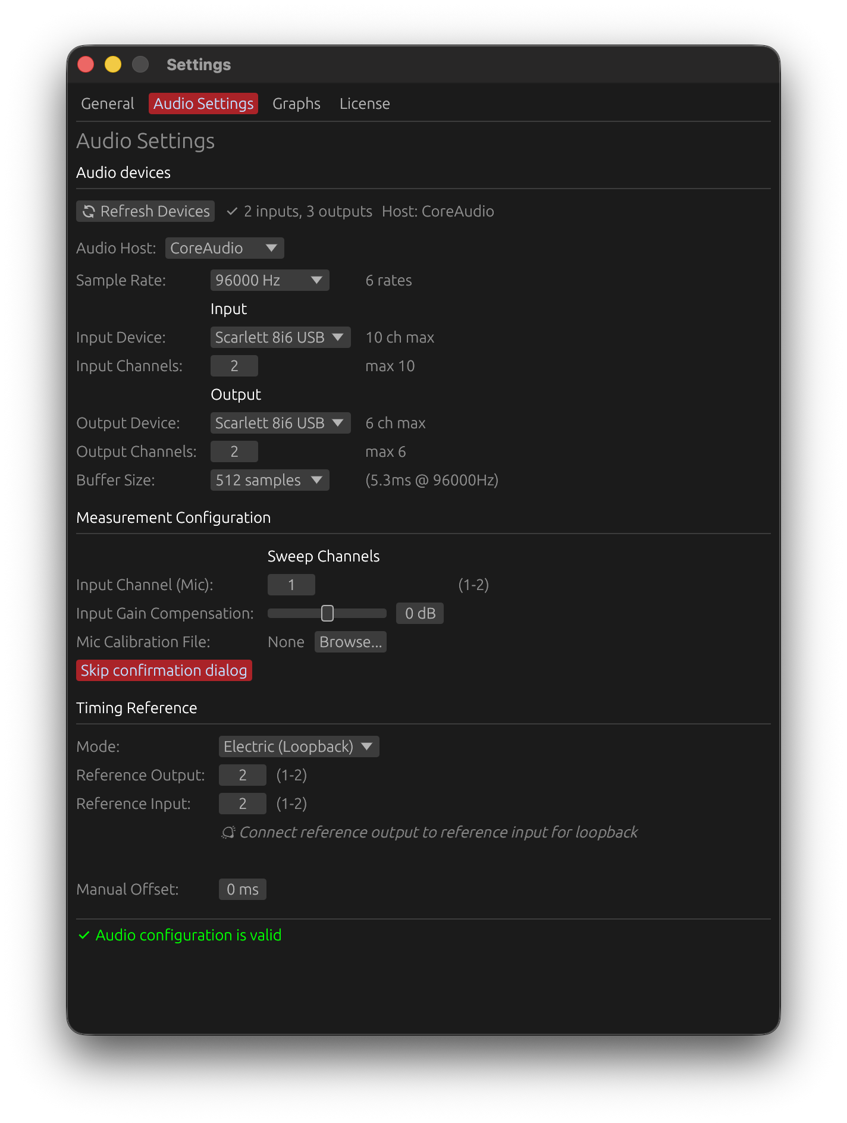Switch to the Graphs tab

pos(296,103)
